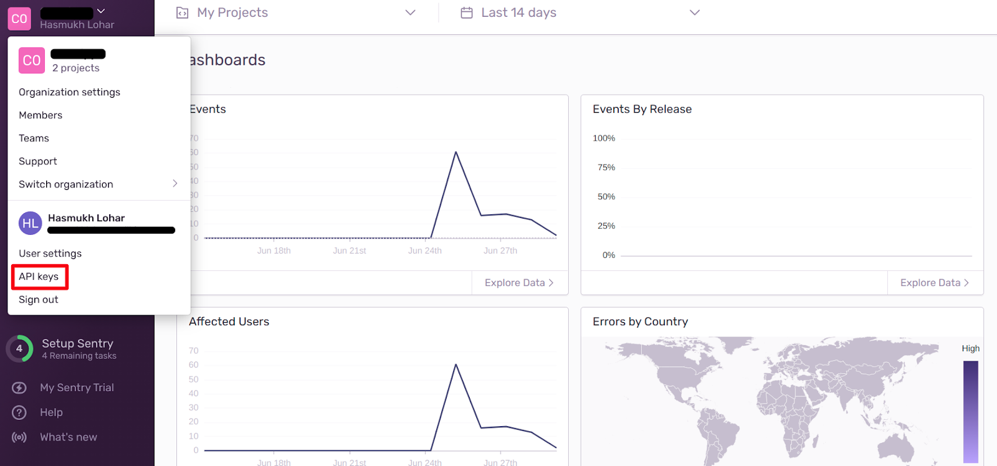The height and width of the screenshot is (466, 997).
Task: Click the Hasmukh Lohar name in the menu
Action: [x=87, y=218]
